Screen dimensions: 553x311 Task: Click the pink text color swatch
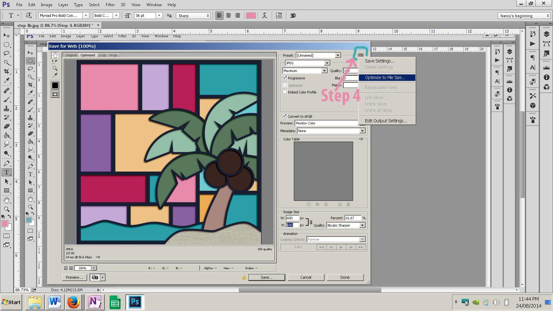click(251, 16)
